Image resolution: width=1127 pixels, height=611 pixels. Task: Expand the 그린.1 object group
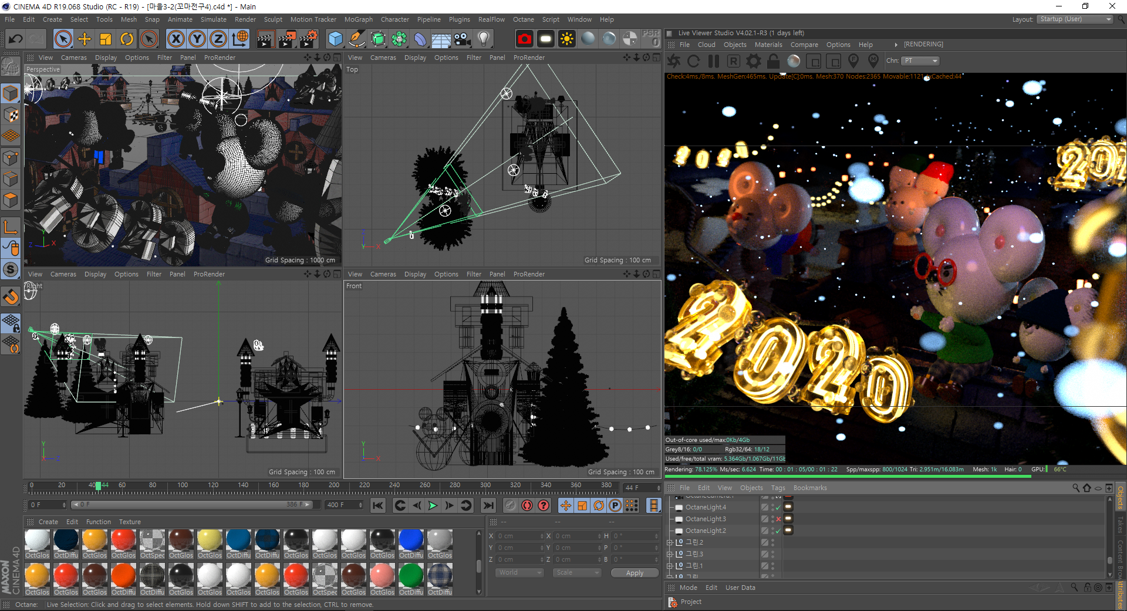coord(669,566)
